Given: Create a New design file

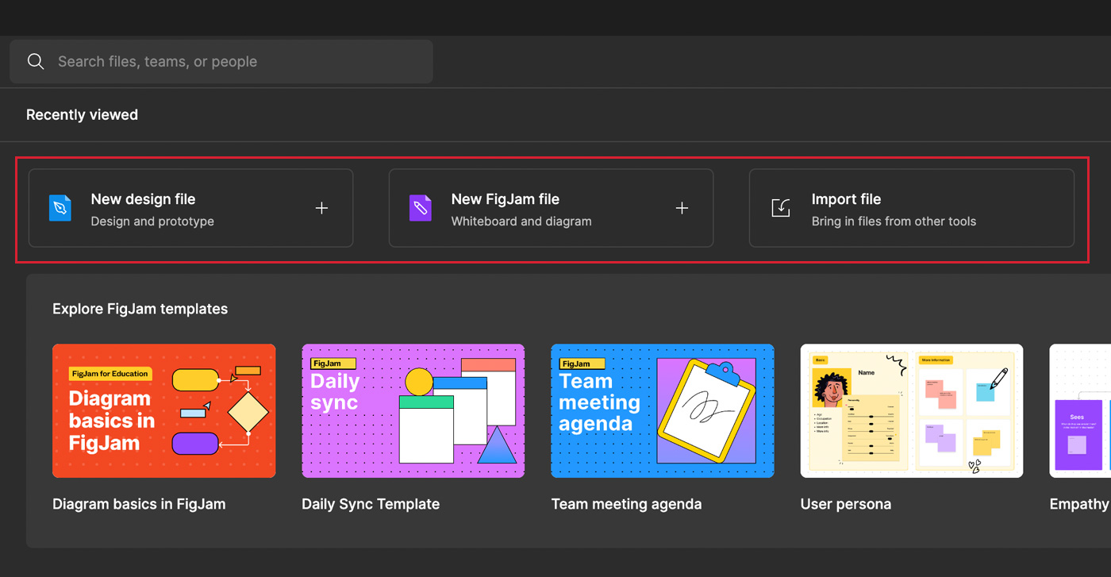Looking at the screenshot, I should [x=190, y=208].
